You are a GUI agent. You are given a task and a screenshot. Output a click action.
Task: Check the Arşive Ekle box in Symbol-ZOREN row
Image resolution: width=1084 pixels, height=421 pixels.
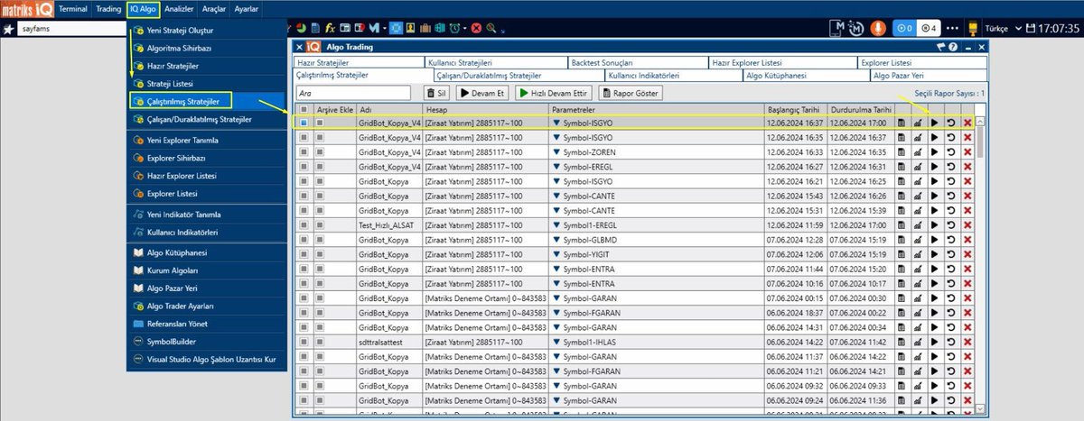tap(320, 151)
